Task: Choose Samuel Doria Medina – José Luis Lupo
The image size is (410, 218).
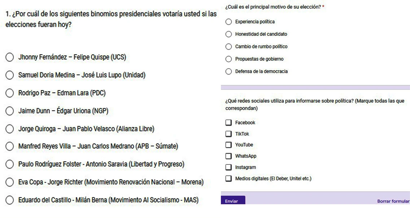Action: pyautogui.click(x=10, y=75)
